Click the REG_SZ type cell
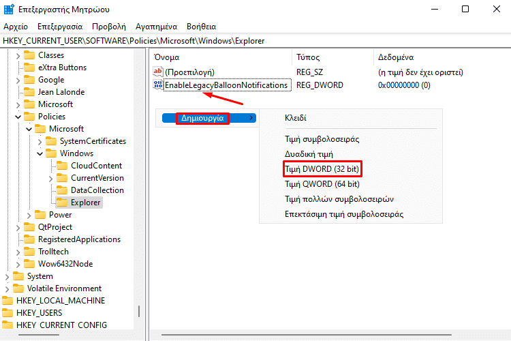Screen dimensions: 511x341 click(x=309, y=72)
